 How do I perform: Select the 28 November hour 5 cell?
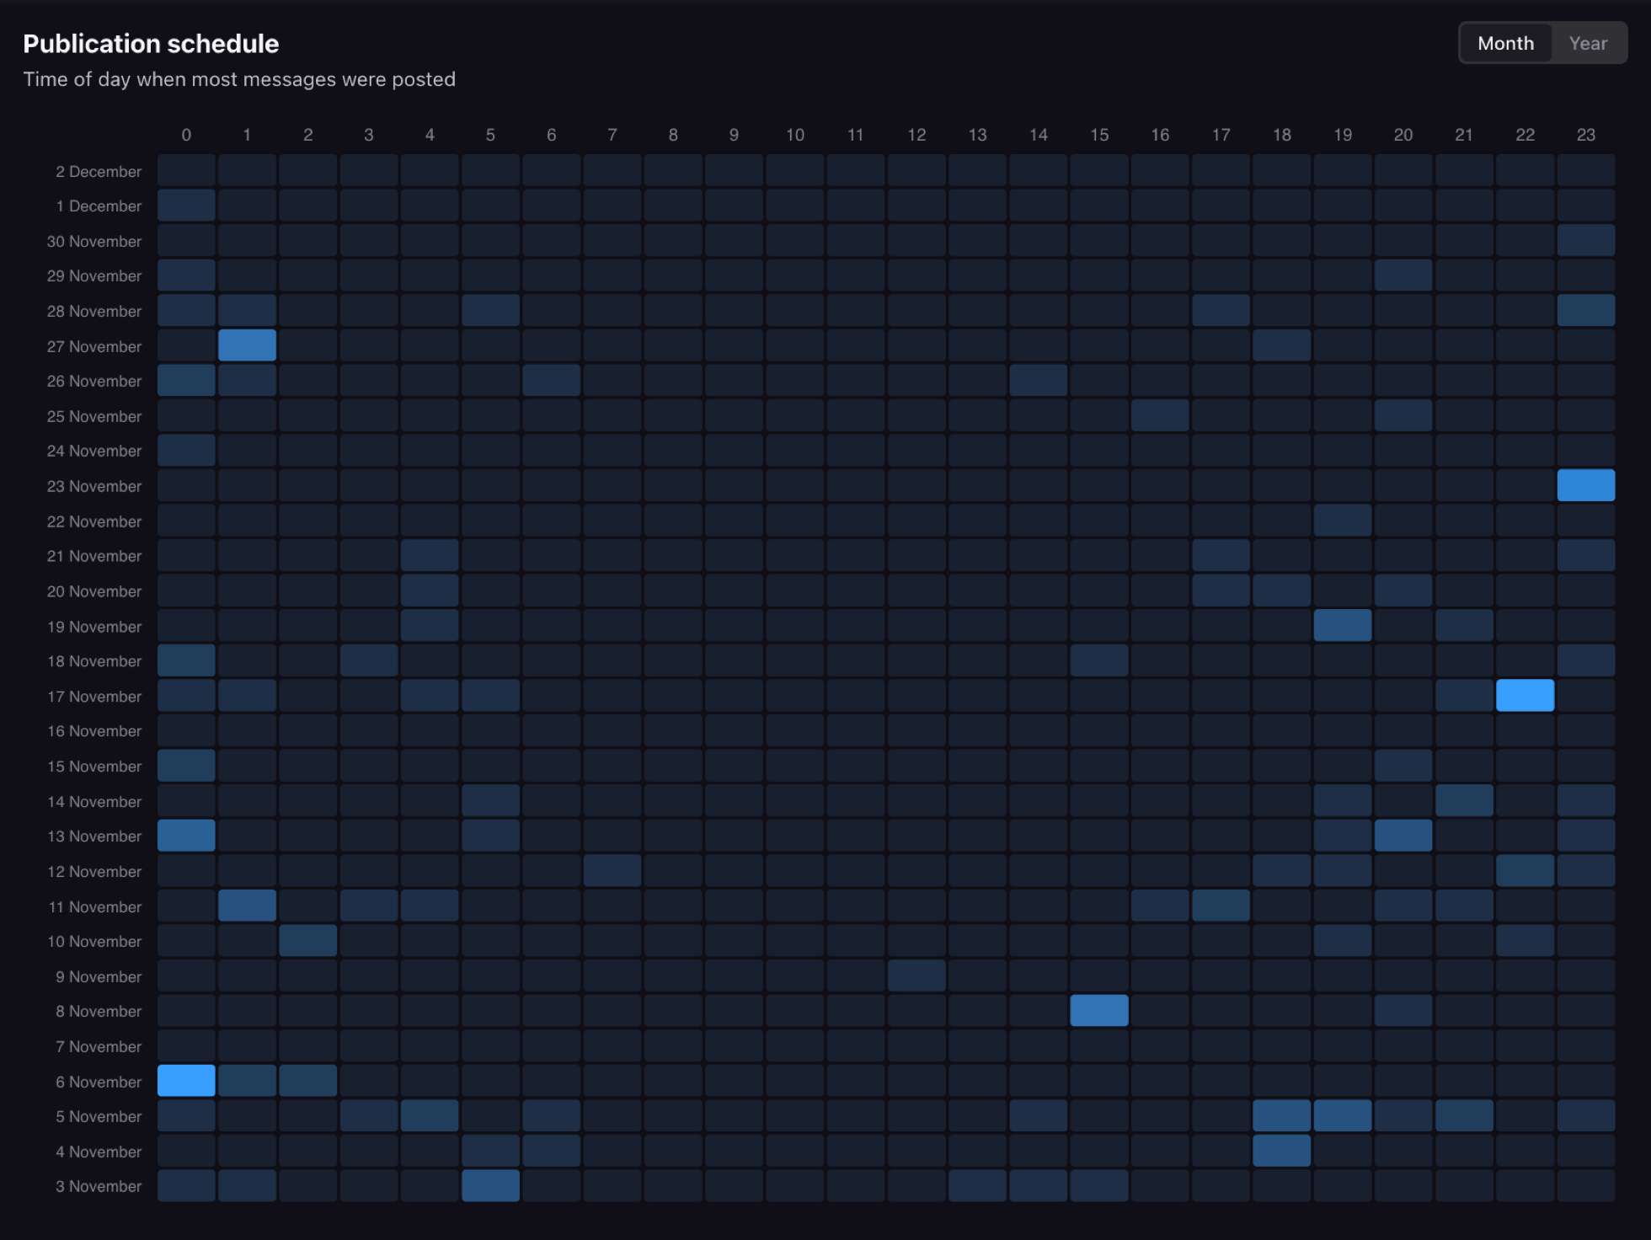[490, 310]
